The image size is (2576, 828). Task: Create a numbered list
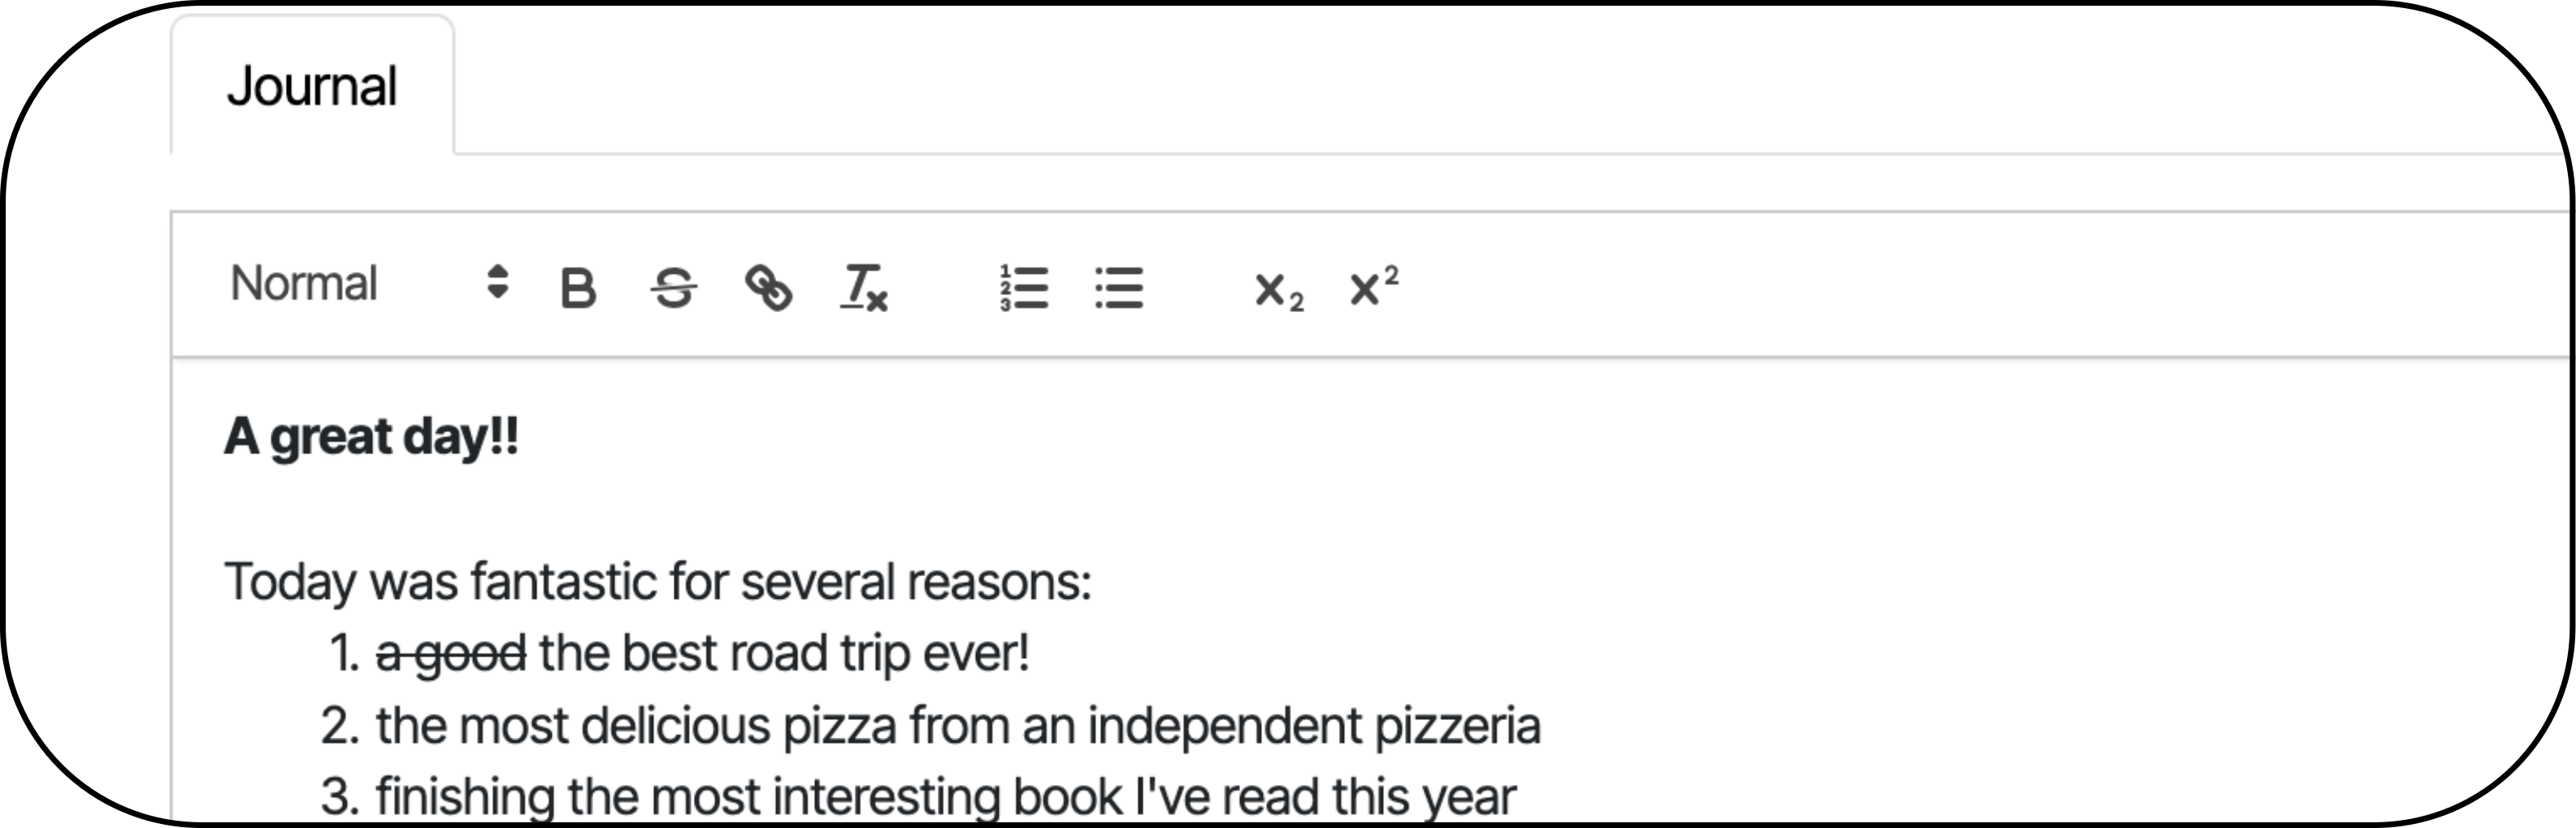pos(1025,289)
